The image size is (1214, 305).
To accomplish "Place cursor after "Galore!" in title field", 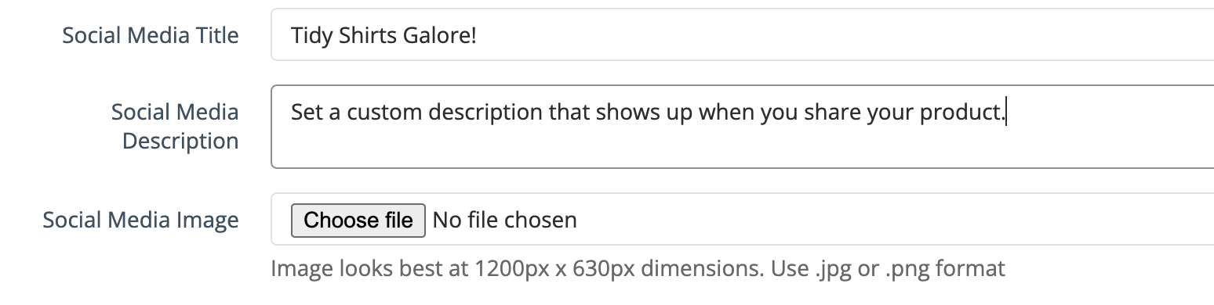I will point(478,35).
